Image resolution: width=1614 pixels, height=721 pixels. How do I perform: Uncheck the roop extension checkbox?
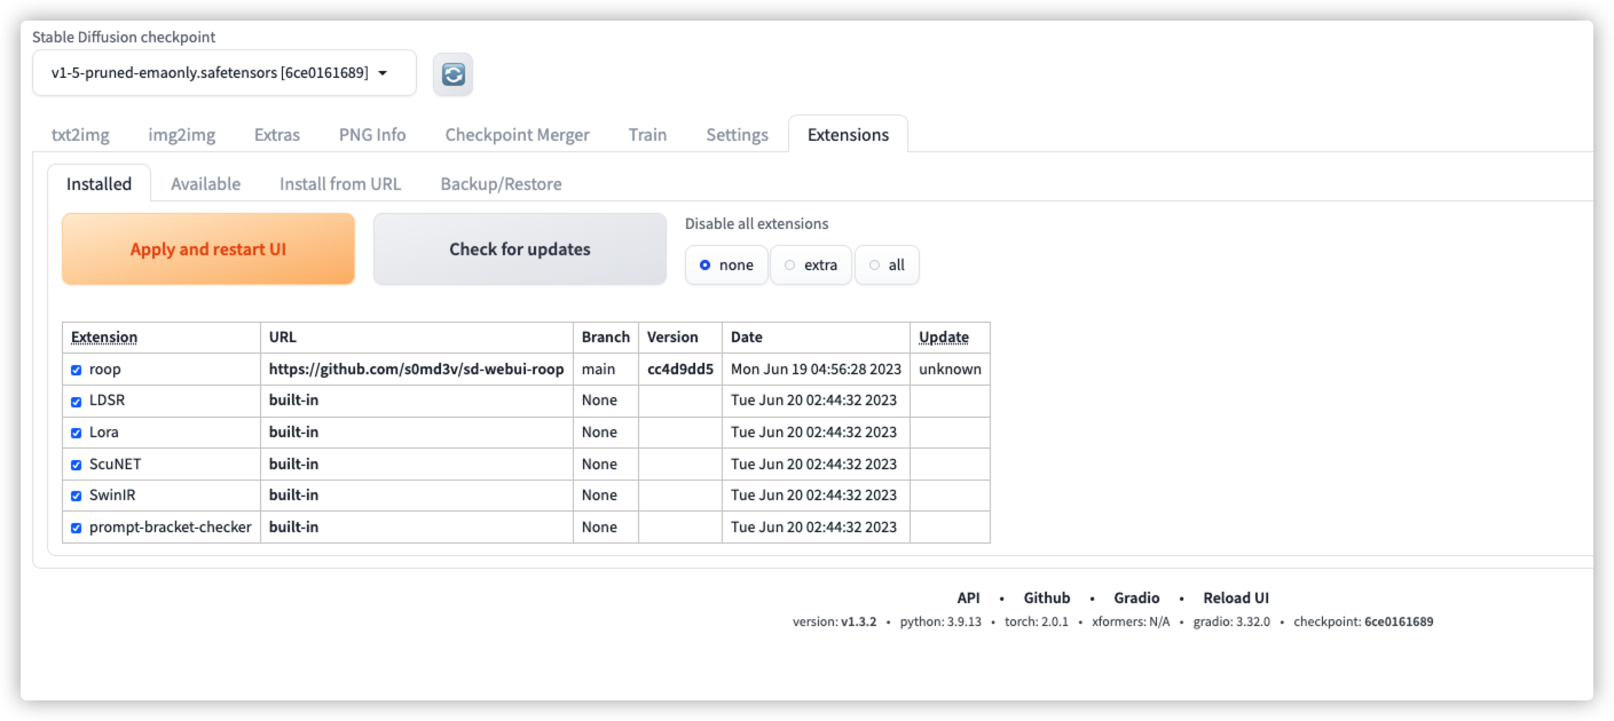[x=76, y=370]
